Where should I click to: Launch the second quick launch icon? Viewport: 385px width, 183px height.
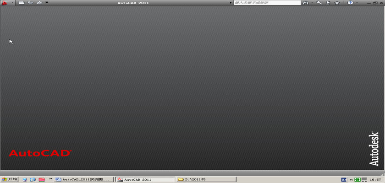coord(33,180)
